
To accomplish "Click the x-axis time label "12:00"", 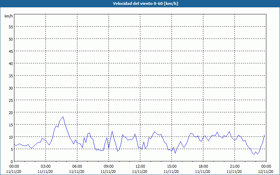I will [140, 167].
